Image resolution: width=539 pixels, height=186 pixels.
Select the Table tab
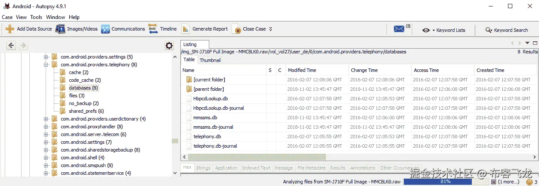189,60
